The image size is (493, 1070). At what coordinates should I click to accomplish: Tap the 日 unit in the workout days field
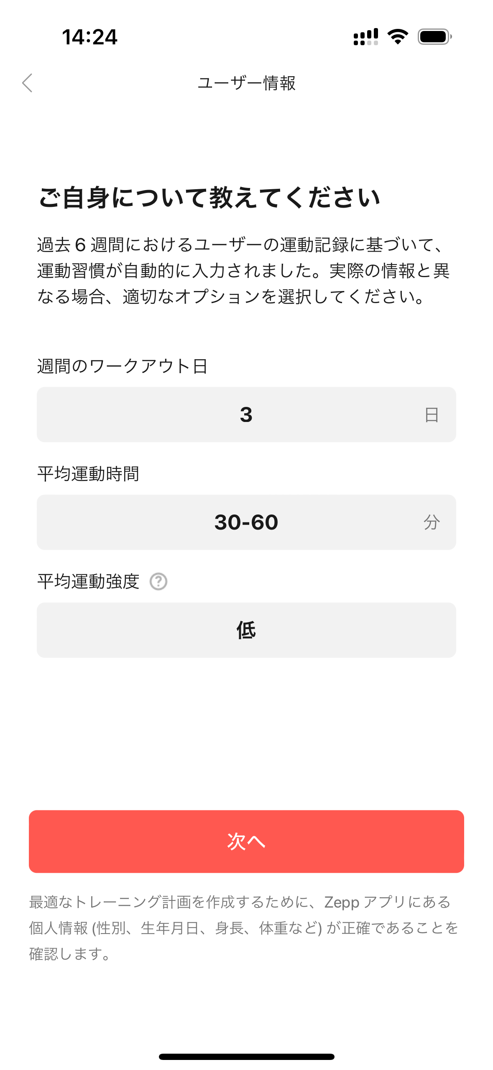[432, 415]
